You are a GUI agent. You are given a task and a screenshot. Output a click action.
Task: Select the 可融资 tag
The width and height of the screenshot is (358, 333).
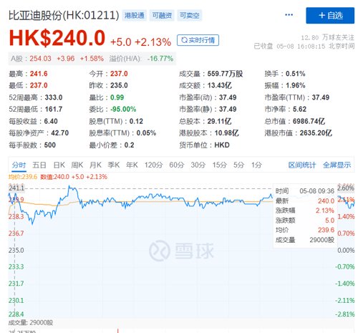(162, 16)
